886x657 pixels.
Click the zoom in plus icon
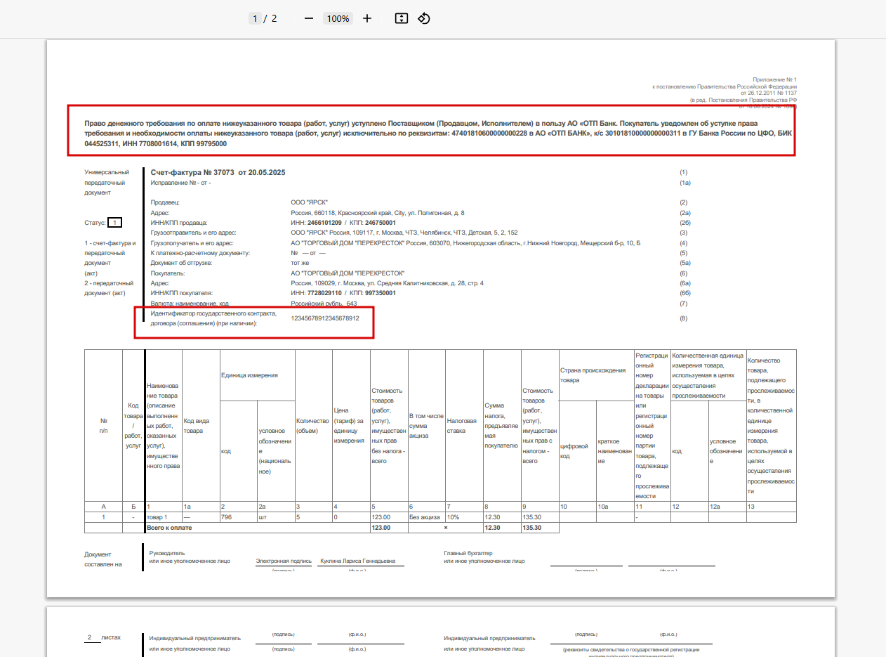coord(367,18)
